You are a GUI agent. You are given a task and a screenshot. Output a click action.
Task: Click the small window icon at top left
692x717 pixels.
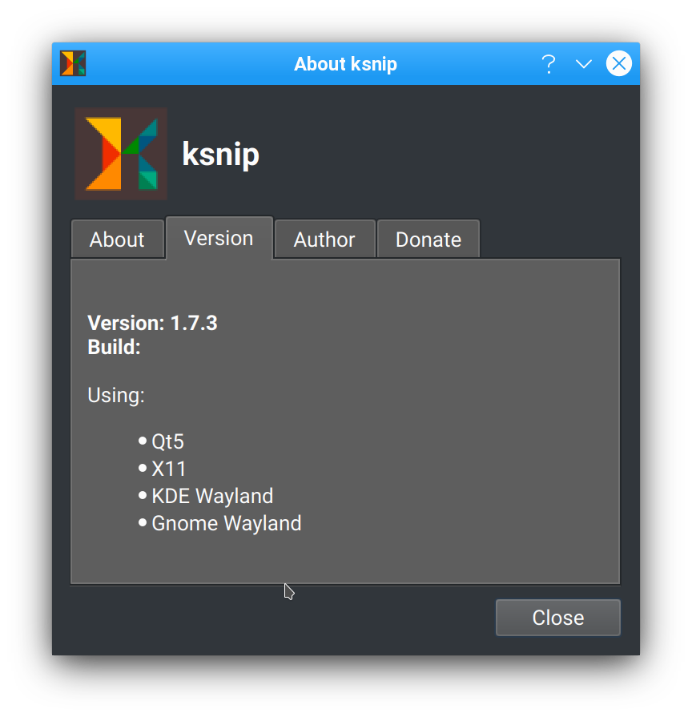72,63
